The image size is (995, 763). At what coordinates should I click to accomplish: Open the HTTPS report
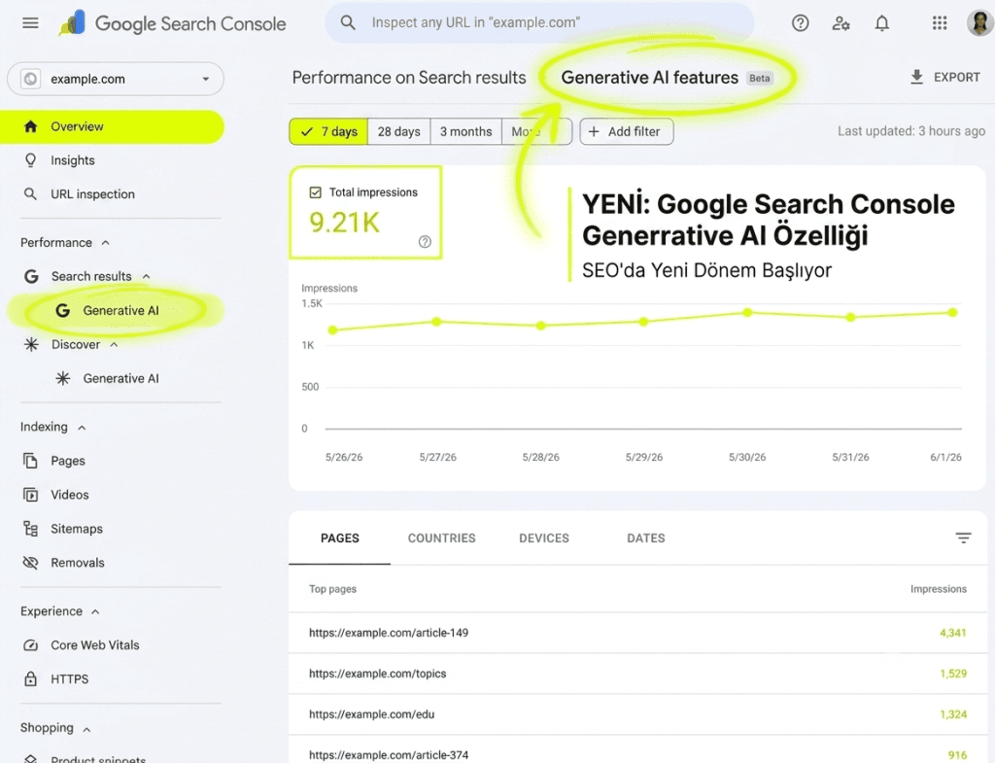coord(70,678)
